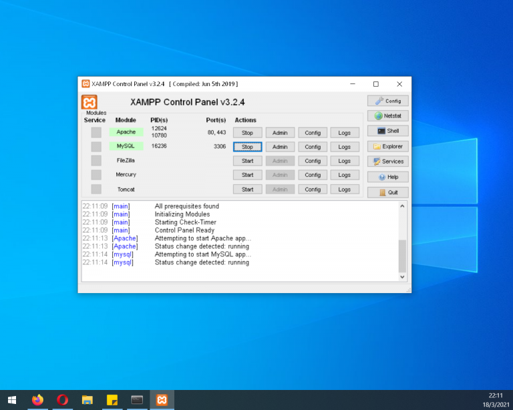This screenshot has height=410, width=513.
Task: Open File Explorer from the taskbar
Action: [88, 400]
